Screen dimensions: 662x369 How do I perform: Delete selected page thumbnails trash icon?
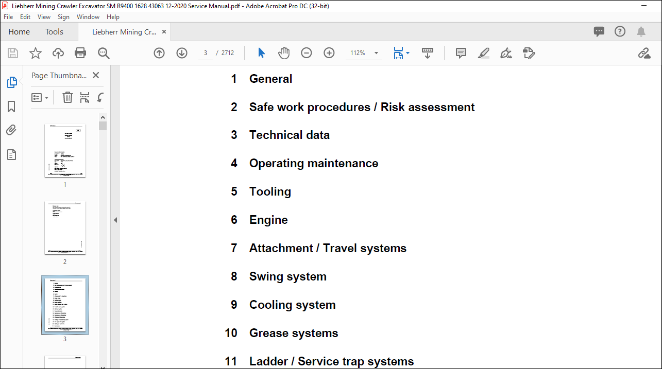[67, 97]
